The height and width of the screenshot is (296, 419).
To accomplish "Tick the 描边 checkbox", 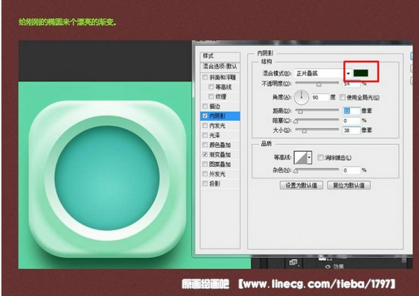I will coord(205,106).
